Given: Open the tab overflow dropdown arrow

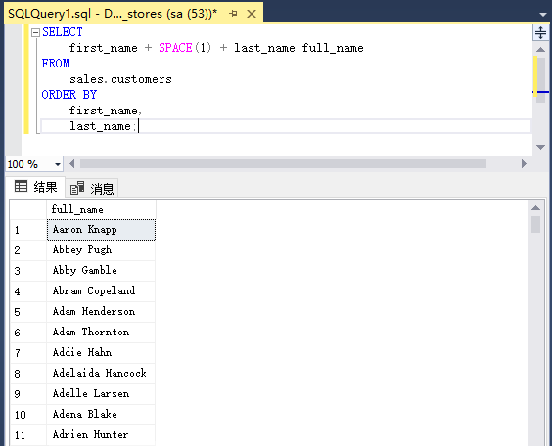Looking at the screenshot, I should [543, 15].
